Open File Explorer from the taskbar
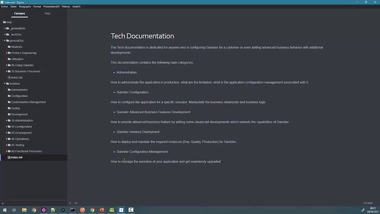Viewport: 380px width, 214px height. 24,210
